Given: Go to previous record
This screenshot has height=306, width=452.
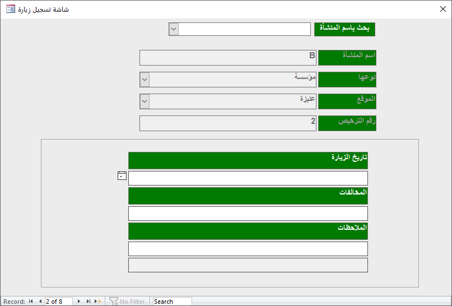Looking at the screenshot, I should coord(40,302).
